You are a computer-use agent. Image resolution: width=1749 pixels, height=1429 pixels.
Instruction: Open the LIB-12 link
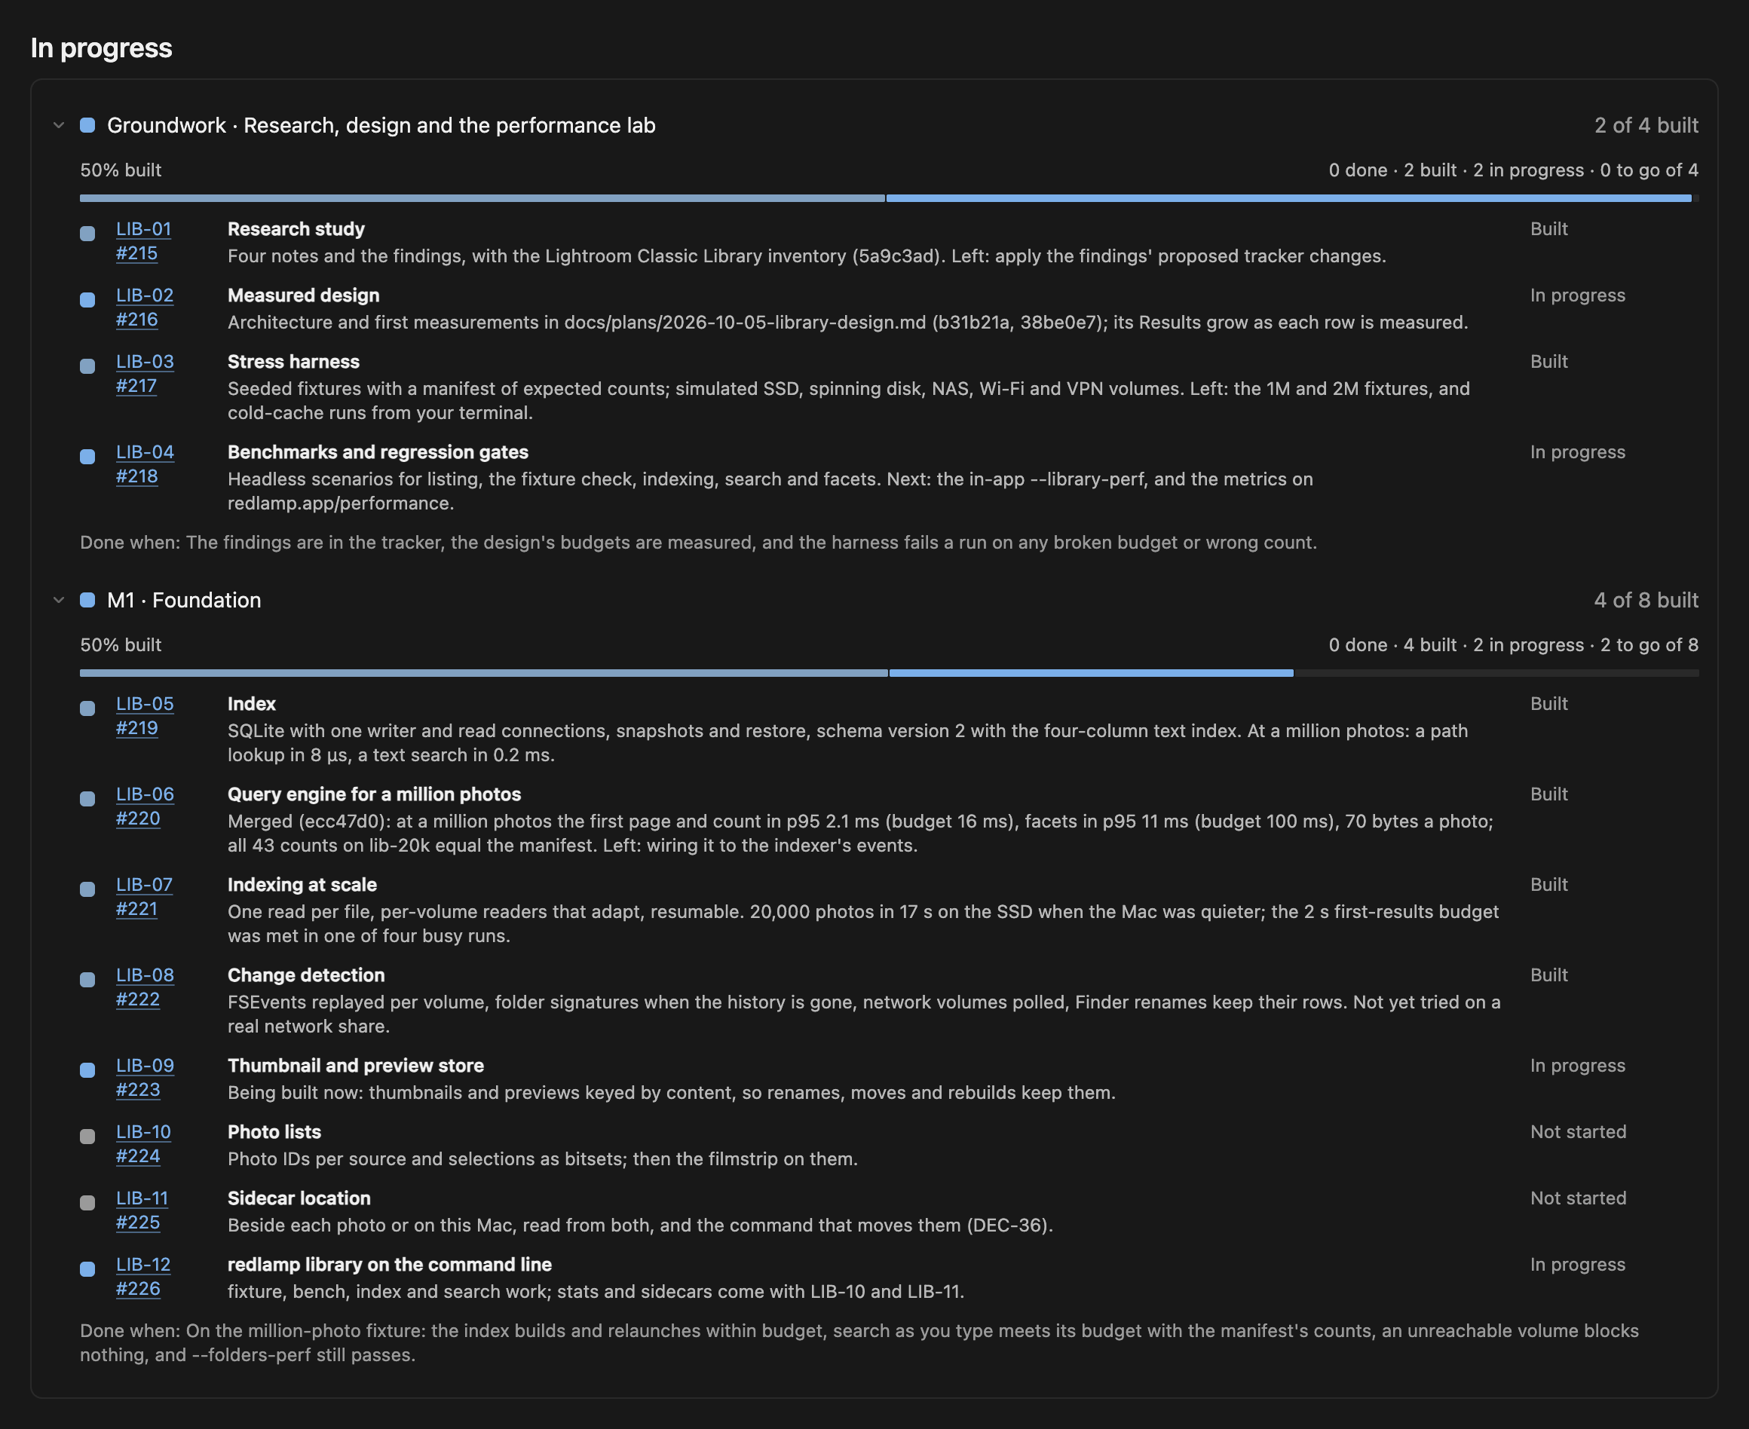click(143, 1265)
